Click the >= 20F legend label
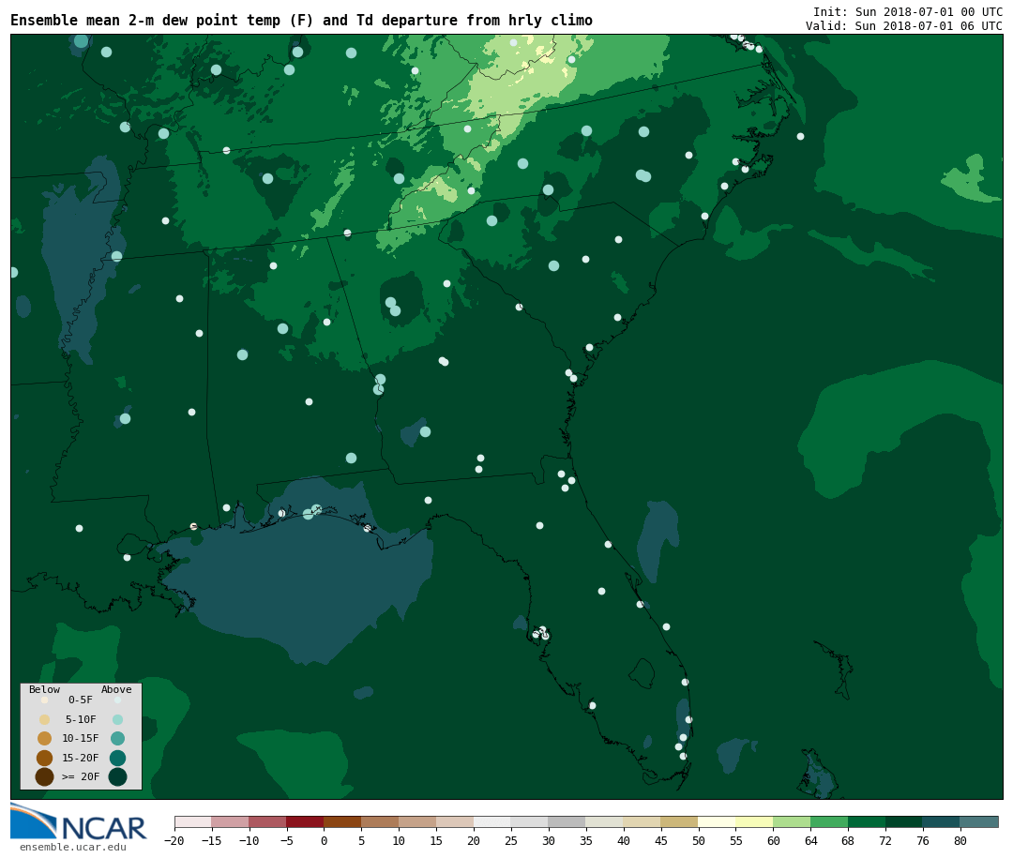Screen dimensions: 1013x858 (81, 776)
